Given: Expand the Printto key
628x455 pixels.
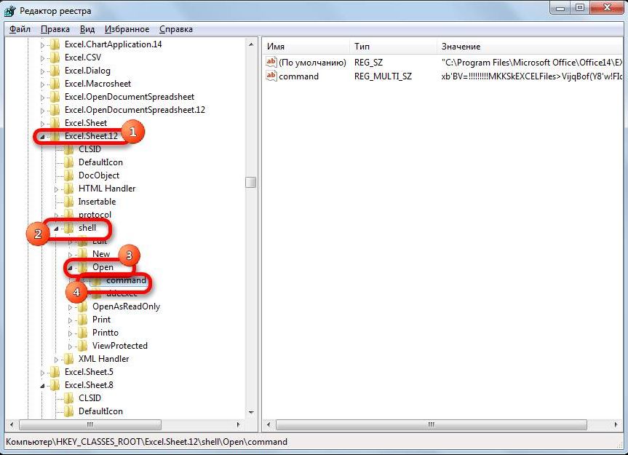Looking at the screenshot, I should pyautogui.click(x=71, y=333).
